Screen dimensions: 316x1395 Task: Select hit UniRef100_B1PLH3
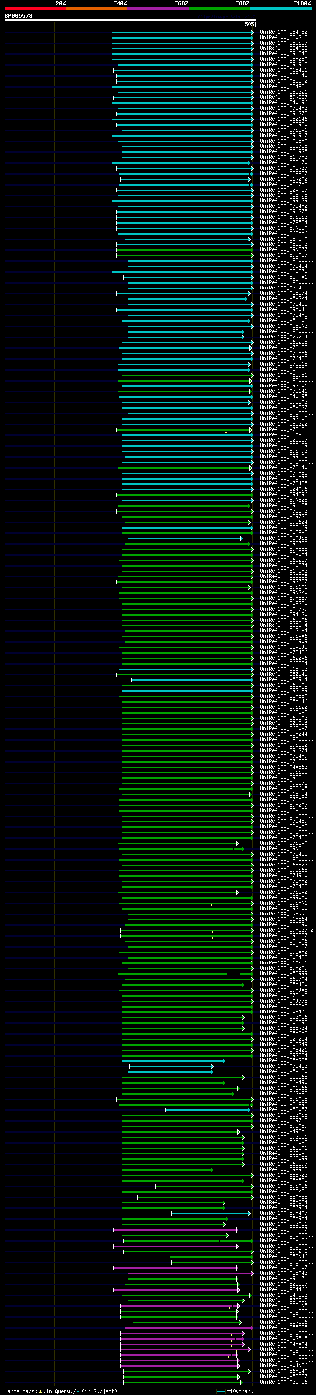(283, 571)
